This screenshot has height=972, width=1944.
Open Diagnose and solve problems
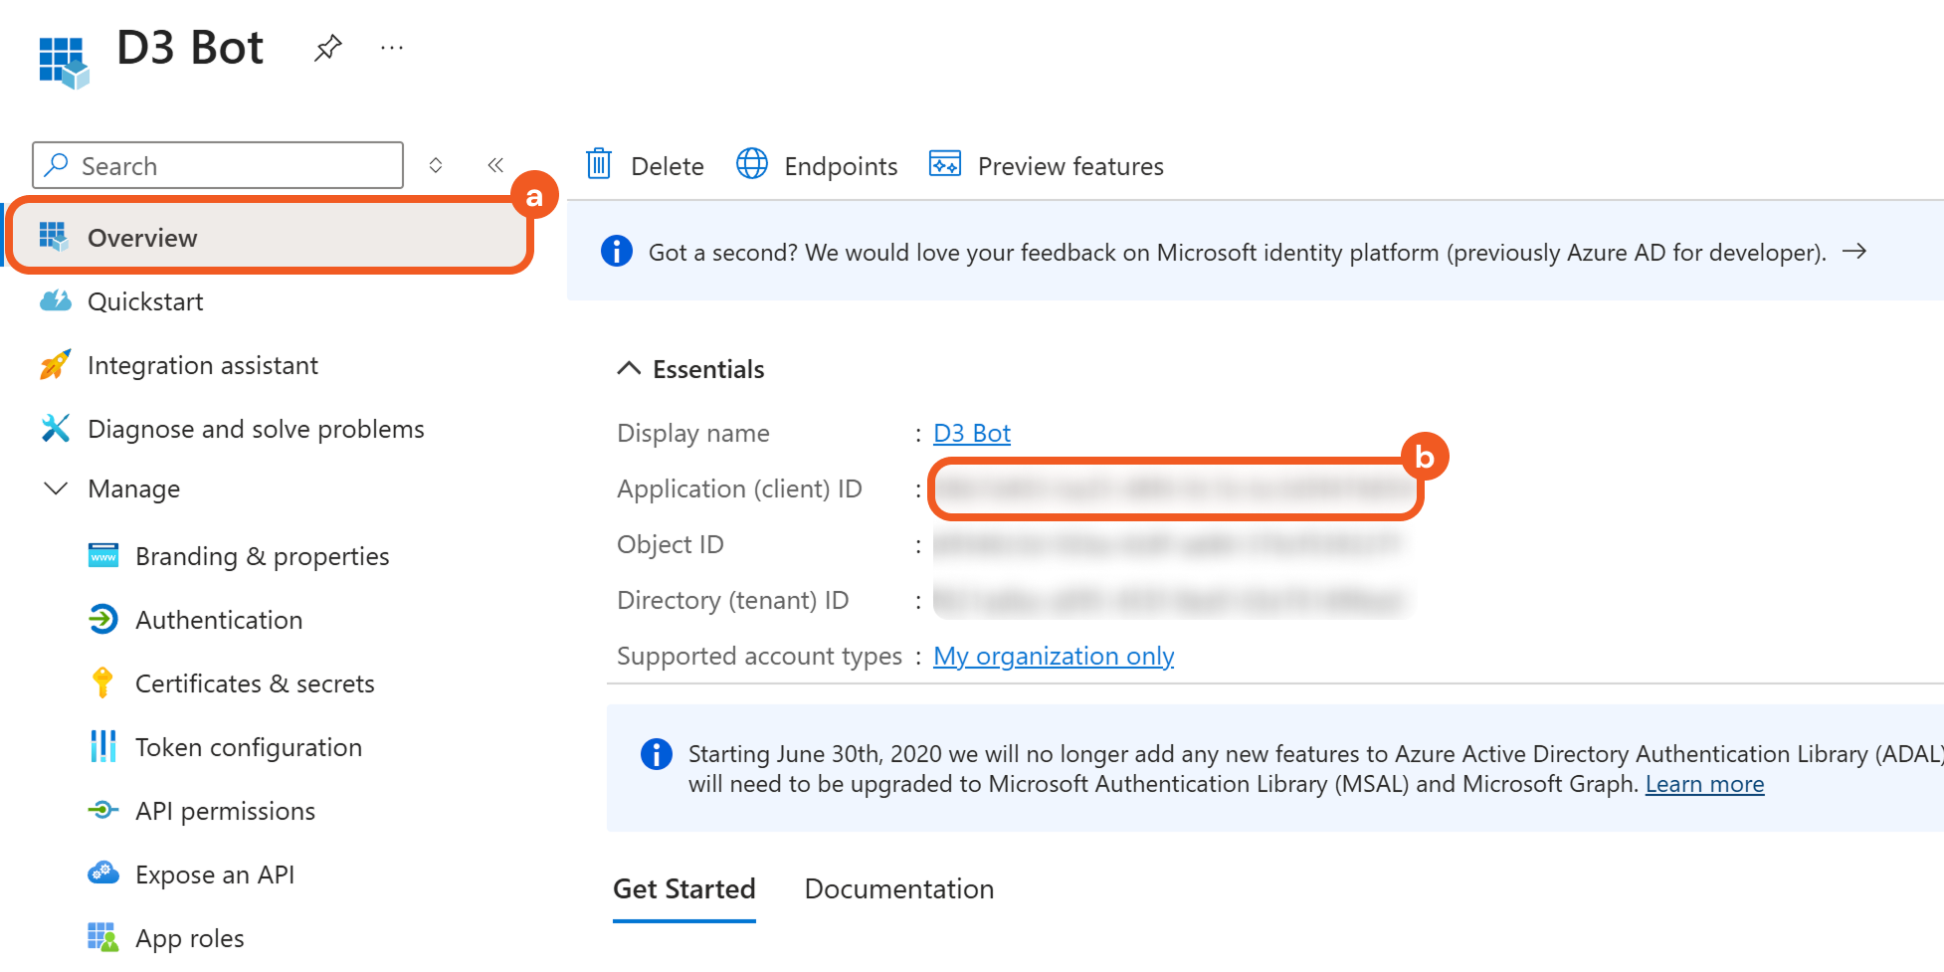pos(255,429)
